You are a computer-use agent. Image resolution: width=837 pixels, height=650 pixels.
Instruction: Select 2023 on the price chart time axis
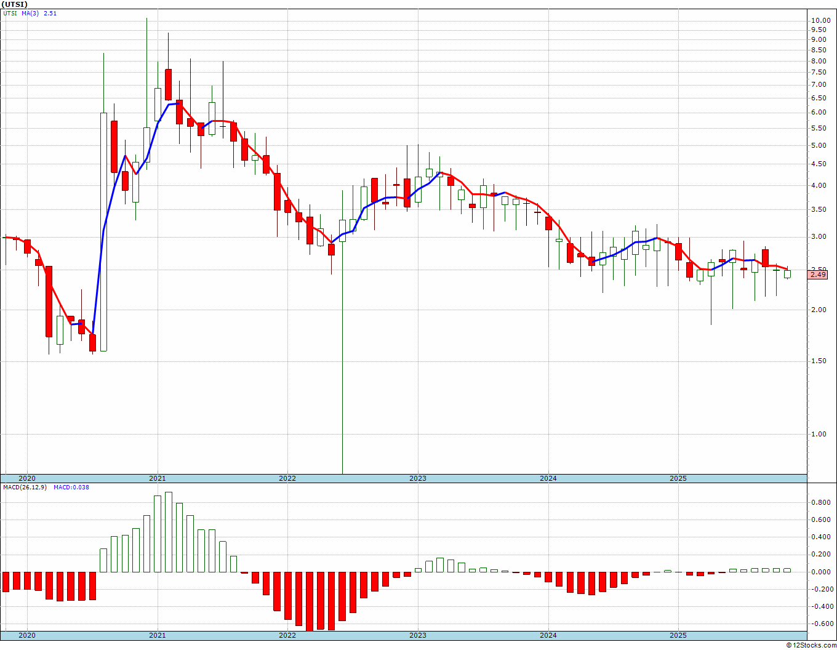click(418, 478)
